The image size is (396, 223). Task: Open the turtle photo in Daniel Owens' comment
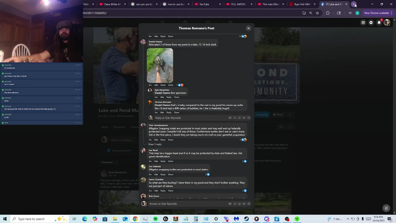(x=160, y=65)
